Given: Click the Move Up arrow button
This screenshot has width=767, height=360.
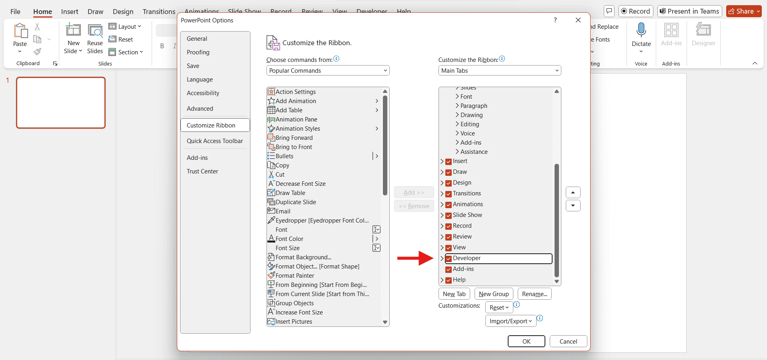Looking at the screenshot, I should tap(573, 193).
